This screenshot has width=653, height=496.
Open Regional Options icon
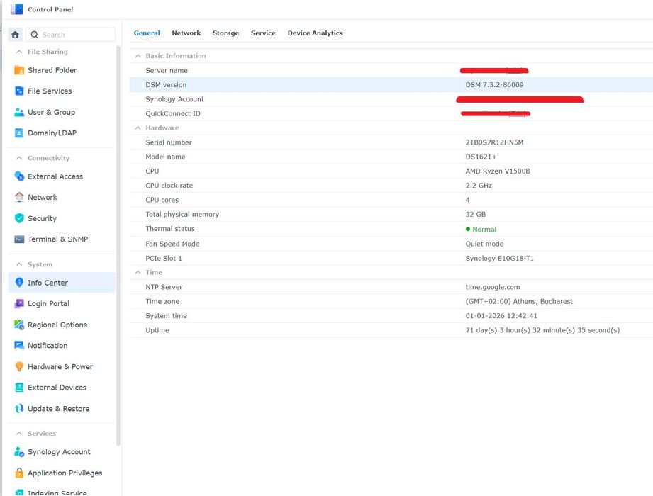(x=19, y=325)
